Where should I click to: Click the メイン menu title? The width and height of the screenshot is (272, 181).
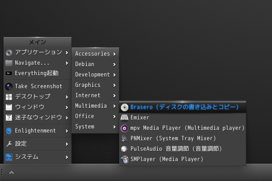pos(38,42)
